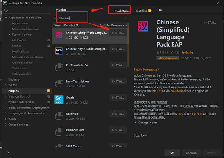Click the copy icon beside Version Control

coord(49,96)
